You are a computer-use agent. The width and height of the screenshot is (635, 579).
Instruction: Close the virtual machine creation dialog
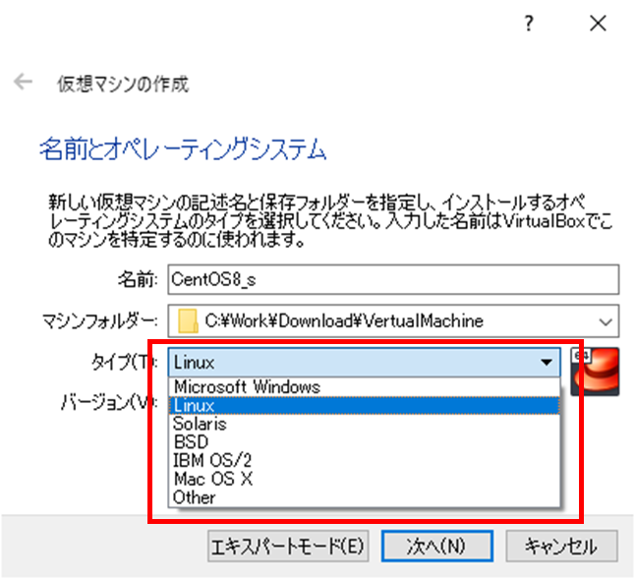[598, 23]
